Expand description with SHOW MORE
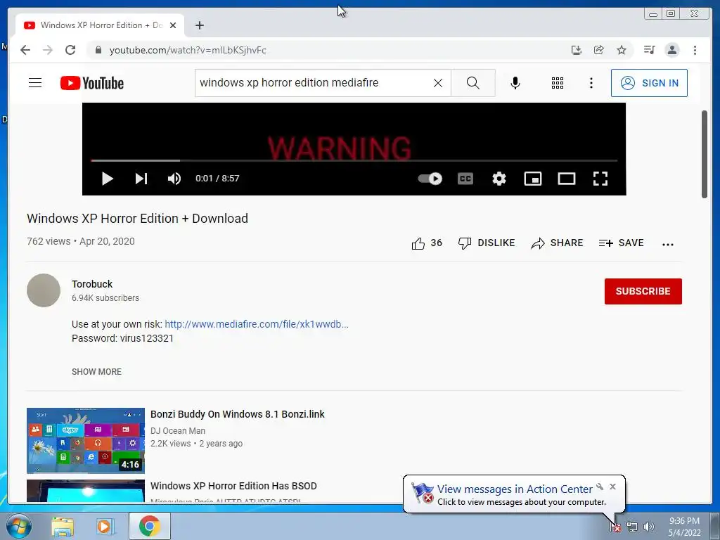The width and height of the screenshot is (720, 540). [x=96, y=371]
